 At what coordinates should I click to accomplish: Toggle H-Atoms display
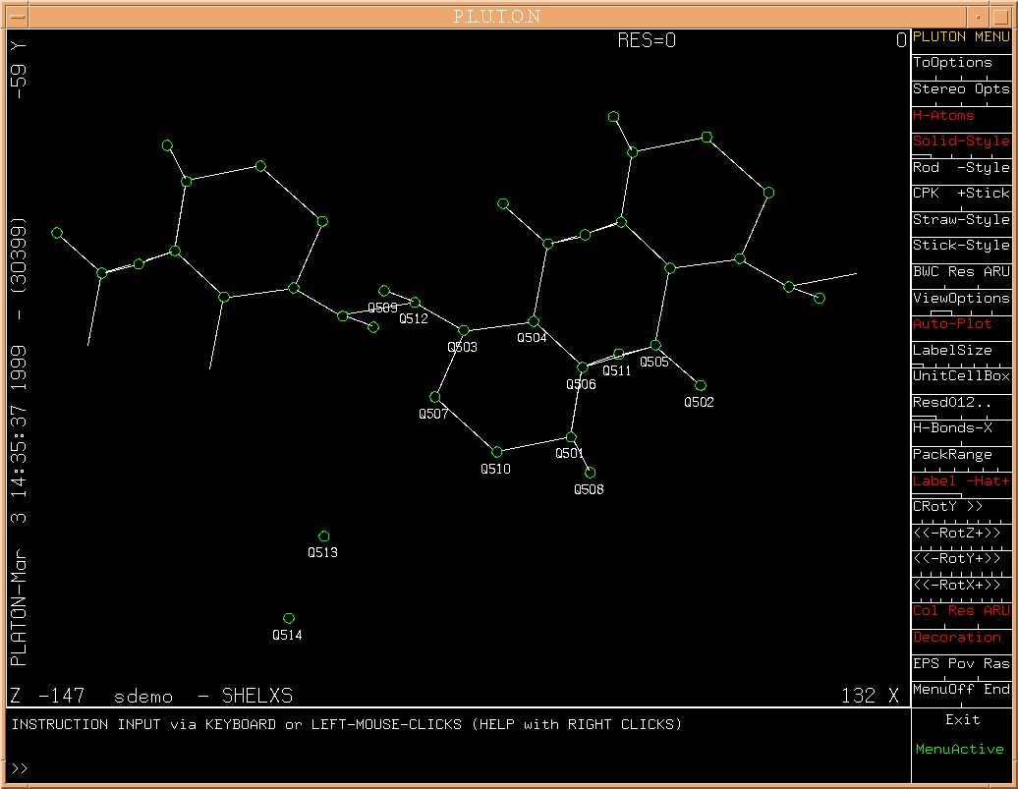tap(960, 115)
